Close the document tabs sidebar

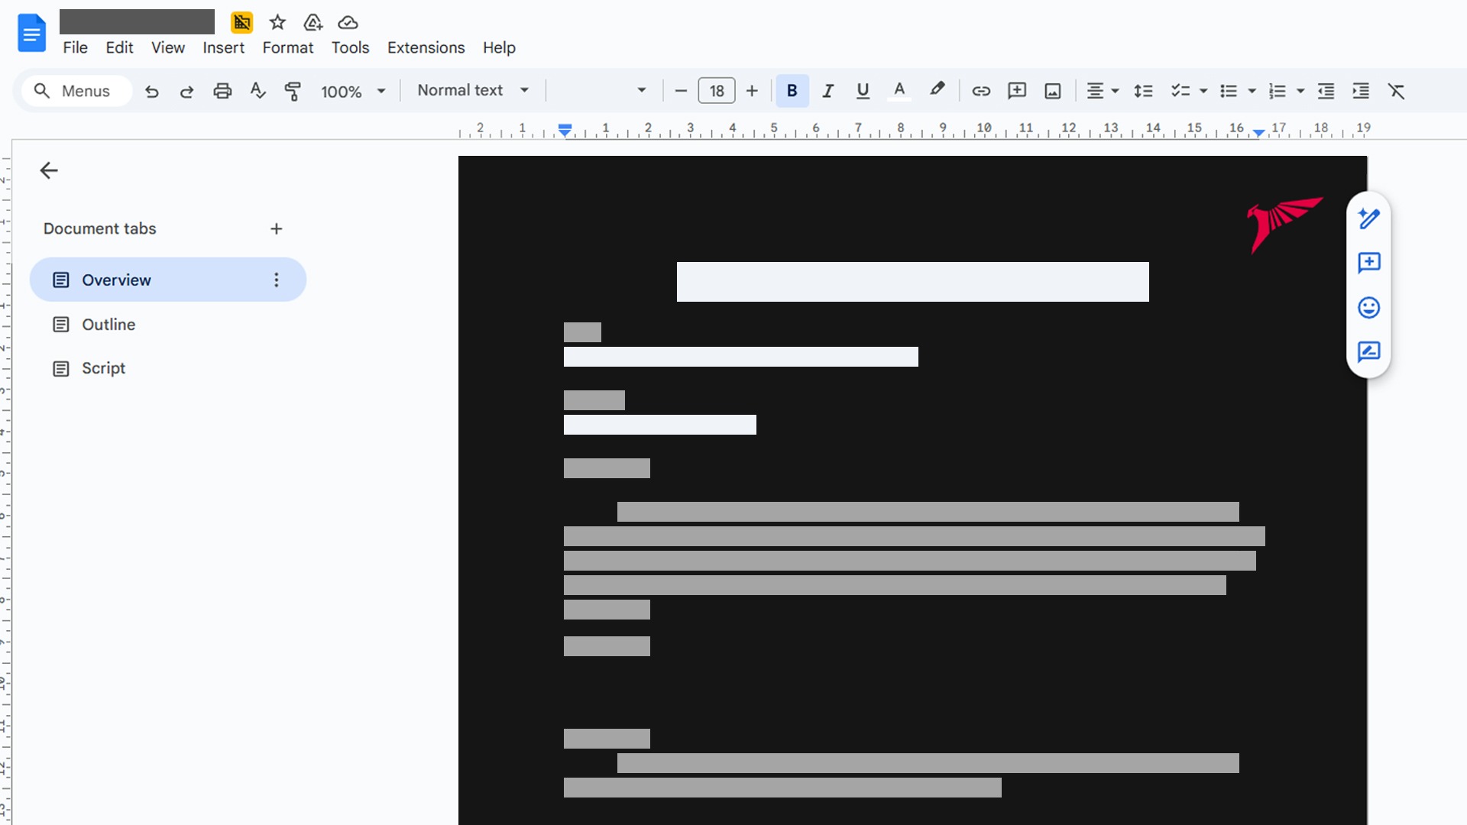[49, 170]
